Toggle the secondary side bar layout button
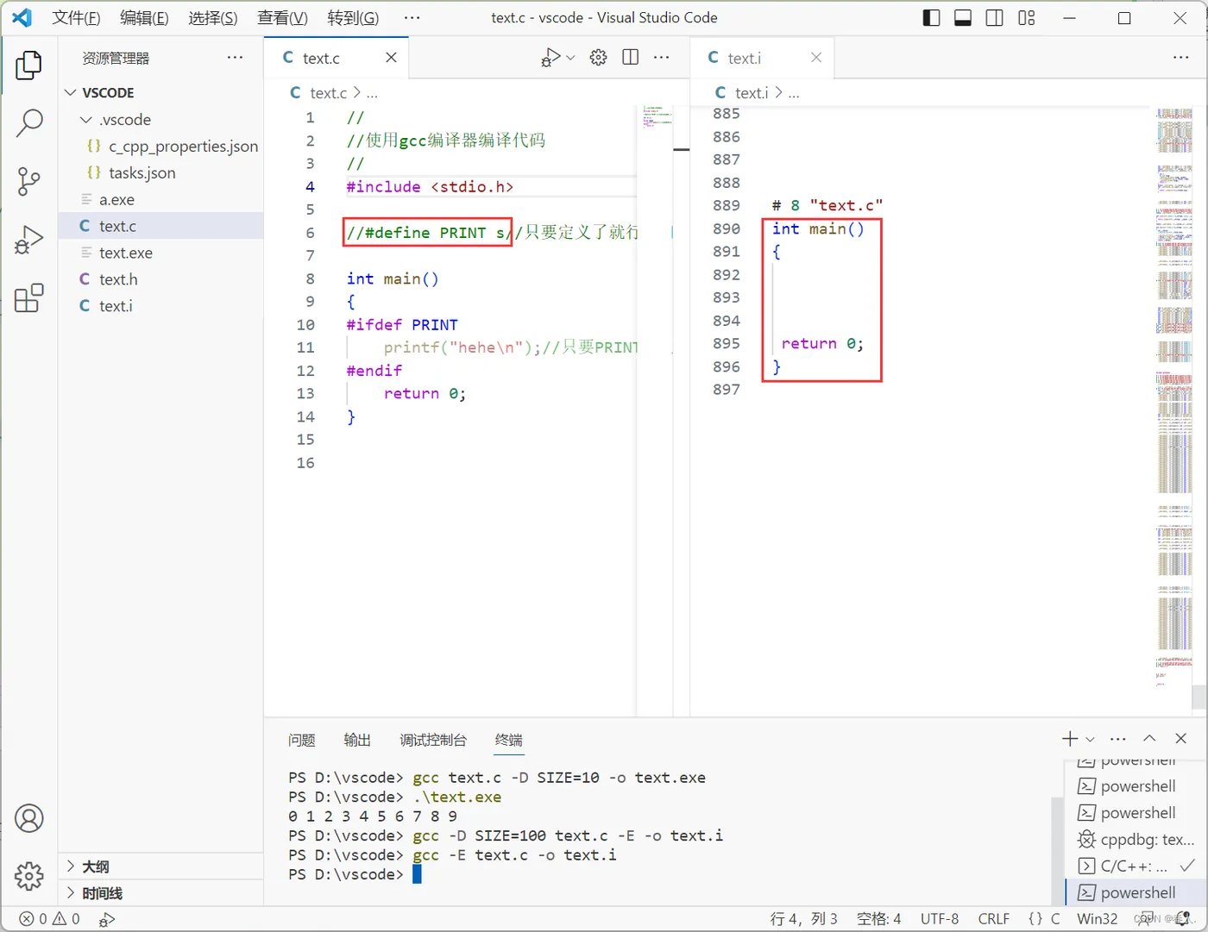The height and width of the screenshot is (932, 1208). pos(995,18)
